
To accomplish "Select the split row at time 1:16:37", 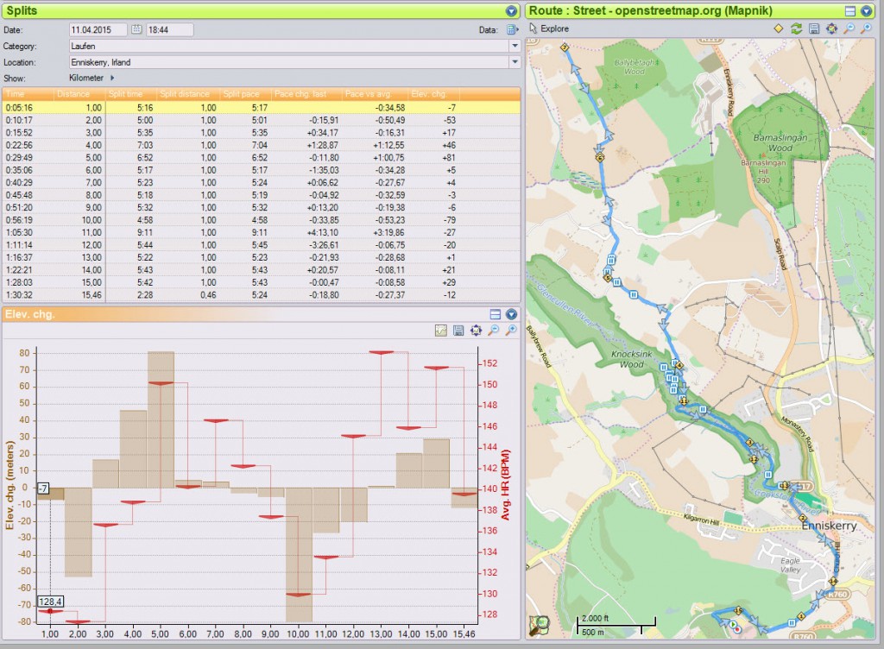I will 261,257.
